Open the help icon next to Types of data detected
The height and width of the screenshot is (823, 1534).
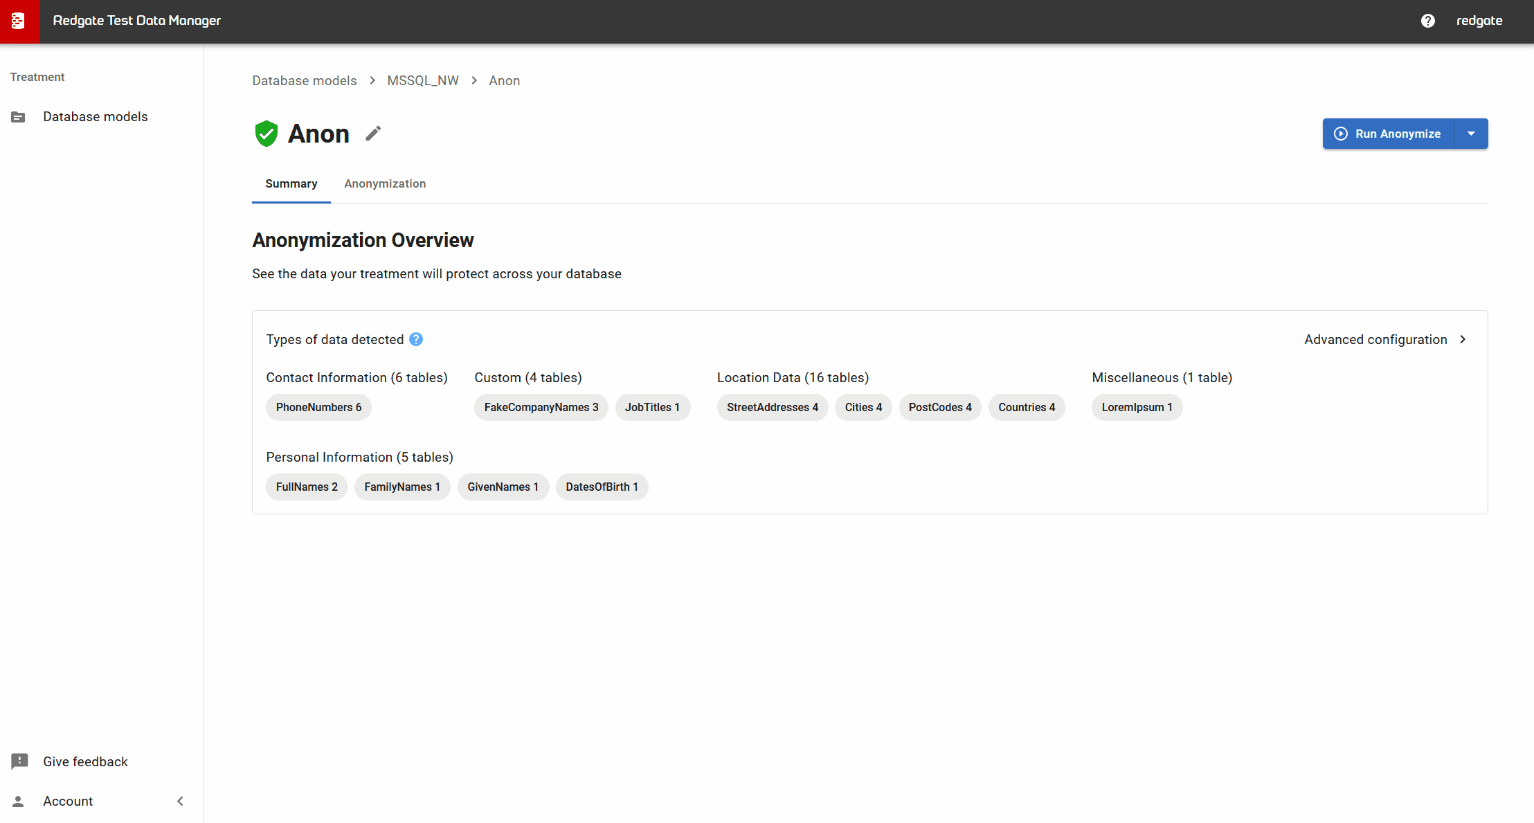pyautogui.click(x=415, y=339)
